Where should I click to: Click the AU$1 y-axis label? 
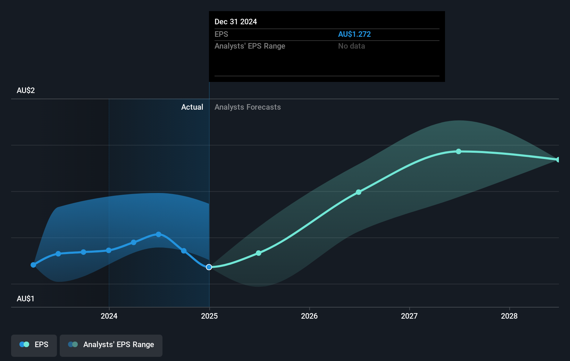coord(26,299)
